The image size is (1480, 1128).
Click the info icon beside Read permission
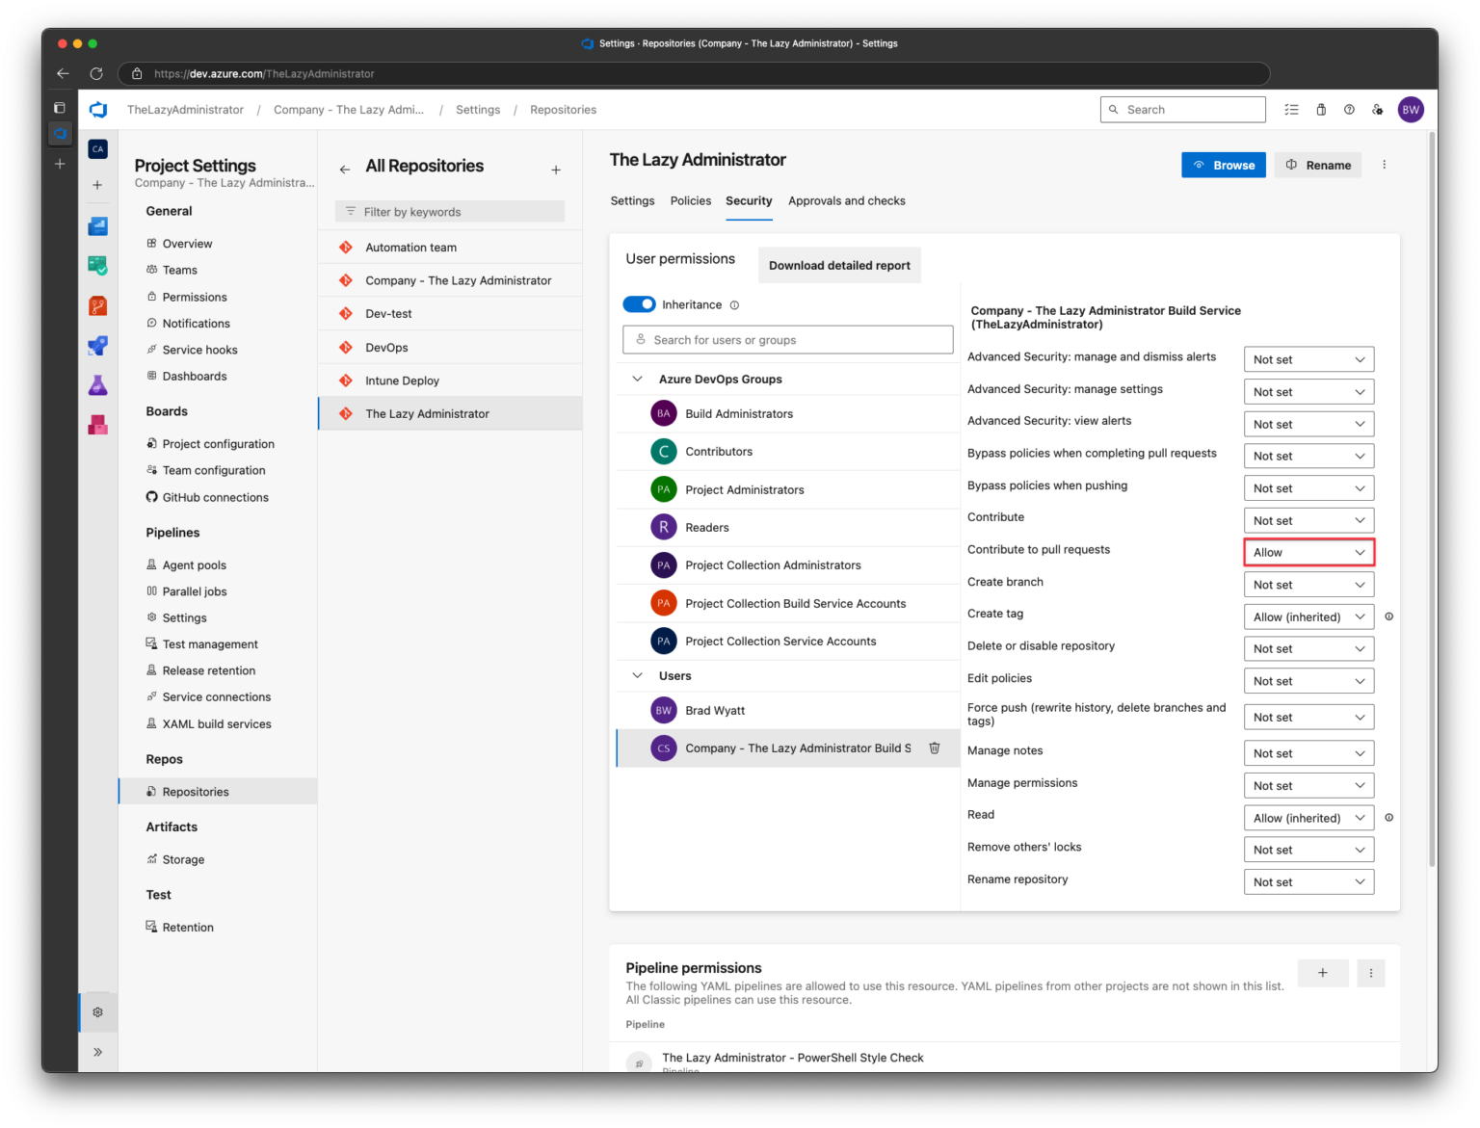click(1388, 818)
